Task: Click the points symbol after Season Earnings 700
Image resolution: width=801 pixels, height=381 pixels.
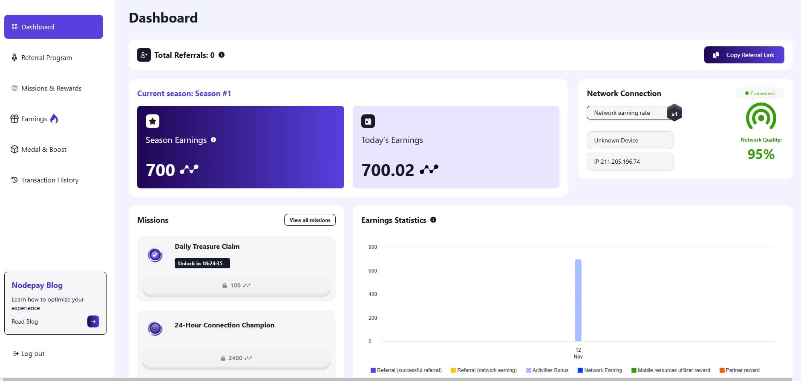Action: [x=189, y=170]
